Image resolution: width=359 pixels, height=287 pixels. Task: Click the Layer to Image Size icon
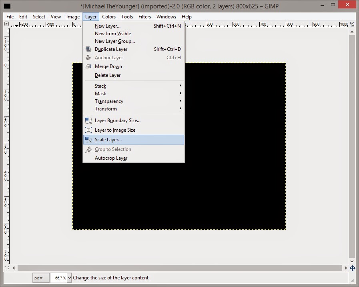(x=88, y=130)
